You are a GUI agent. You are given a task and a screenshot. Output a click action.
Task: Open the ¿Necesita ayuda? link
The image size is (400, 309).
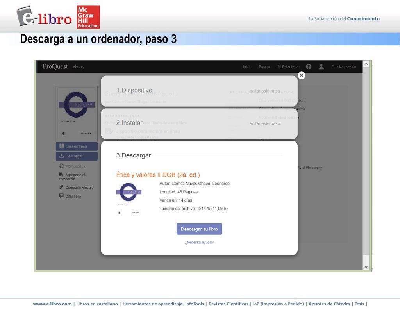point(199,243)
